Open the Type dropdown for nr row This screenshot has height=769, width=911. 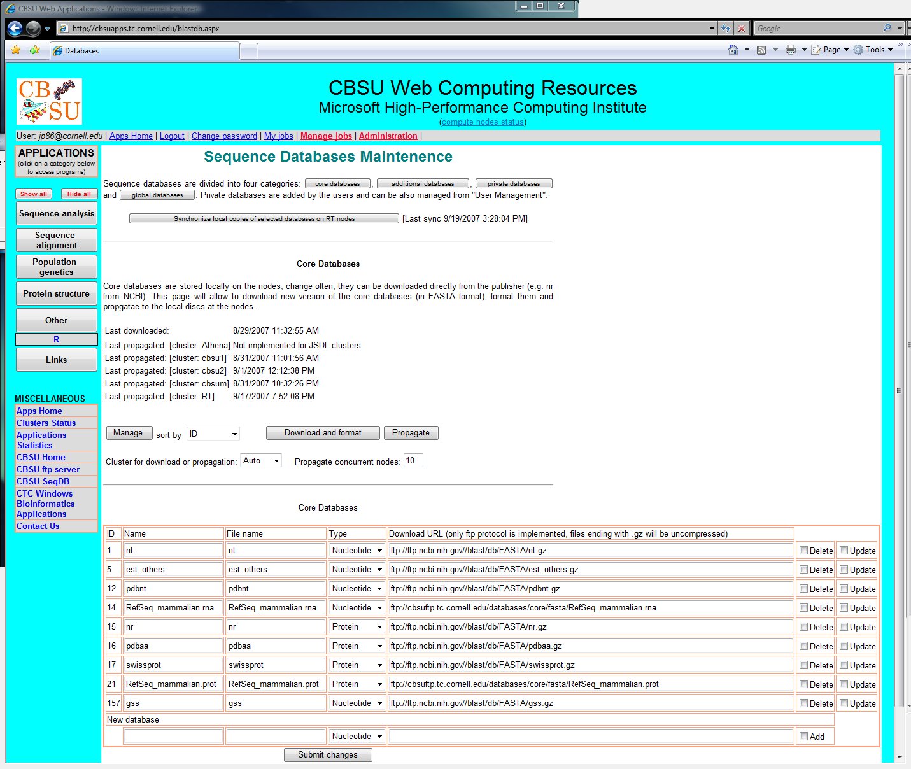point(357,627)
